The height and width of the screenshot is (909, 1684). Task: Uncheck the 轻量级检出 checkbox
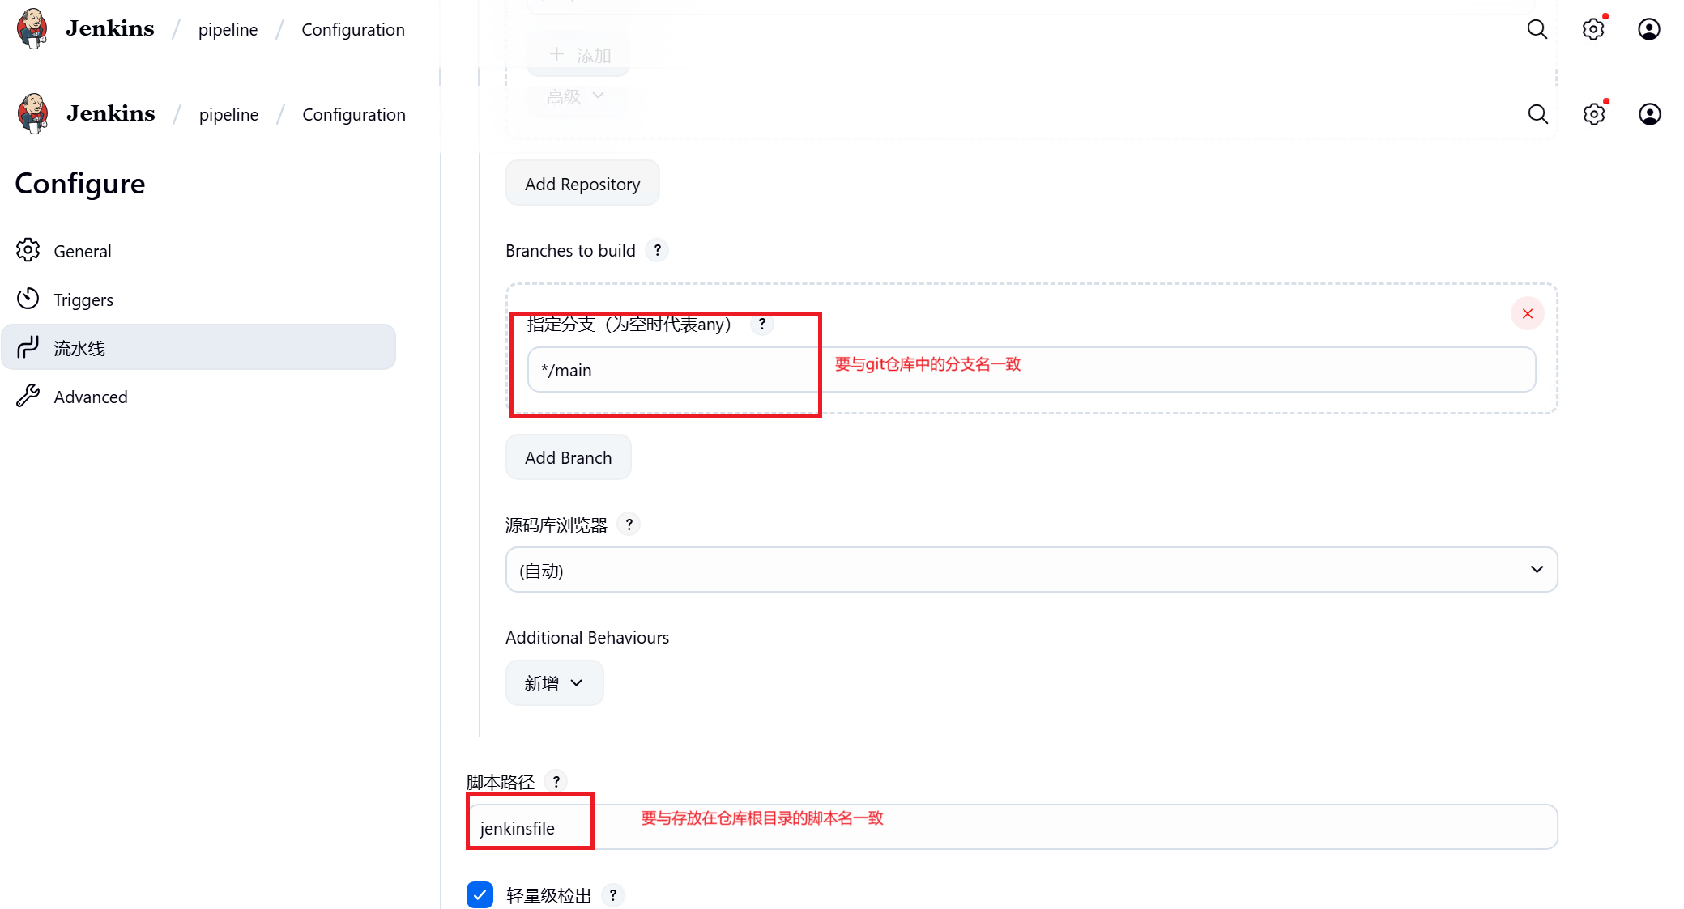(x=480, y=895)
